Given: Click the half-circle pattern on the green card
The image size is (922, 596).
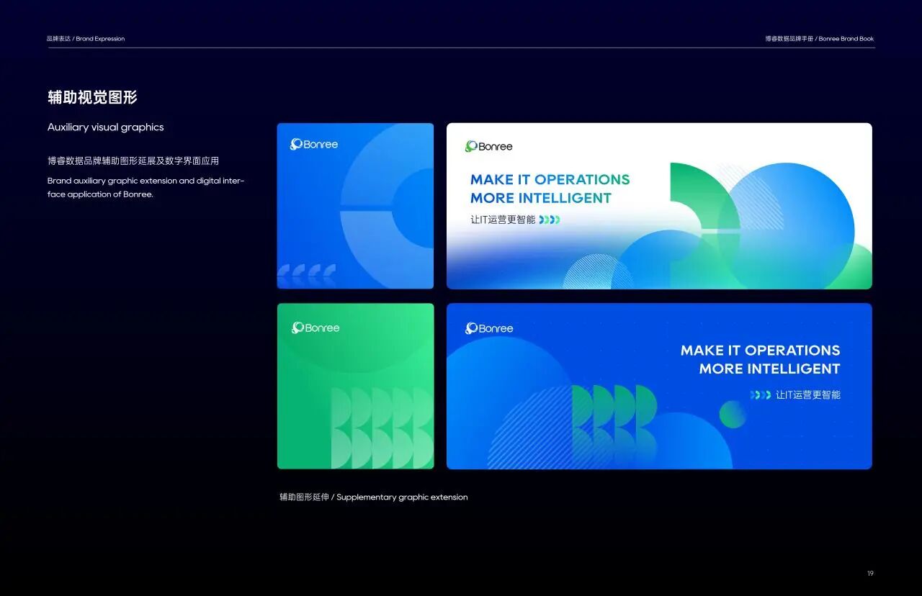Looking at the screenshot, I should (382, 428).
